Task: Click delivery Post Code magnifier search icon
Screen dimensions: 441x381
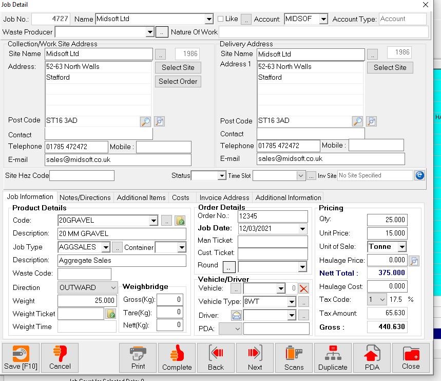Action: 357,121
